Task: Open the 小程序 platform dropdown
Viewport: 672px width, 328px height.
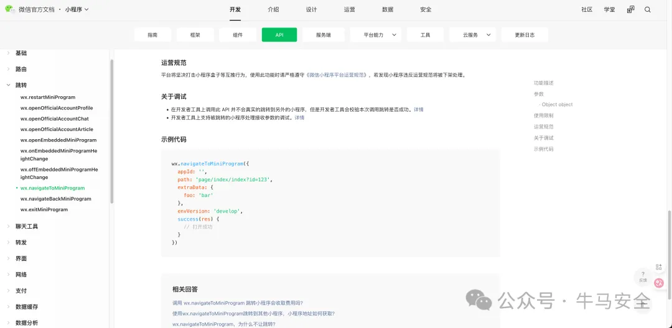Action: pos(77,9)
